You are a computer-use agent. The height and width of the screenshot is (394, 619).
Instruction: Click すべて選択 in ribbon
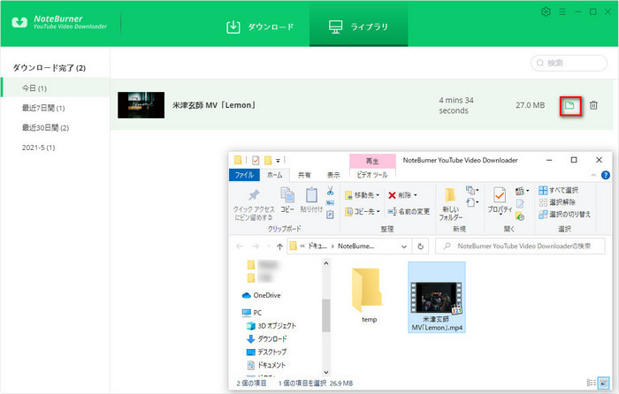[x=558, y=190]
